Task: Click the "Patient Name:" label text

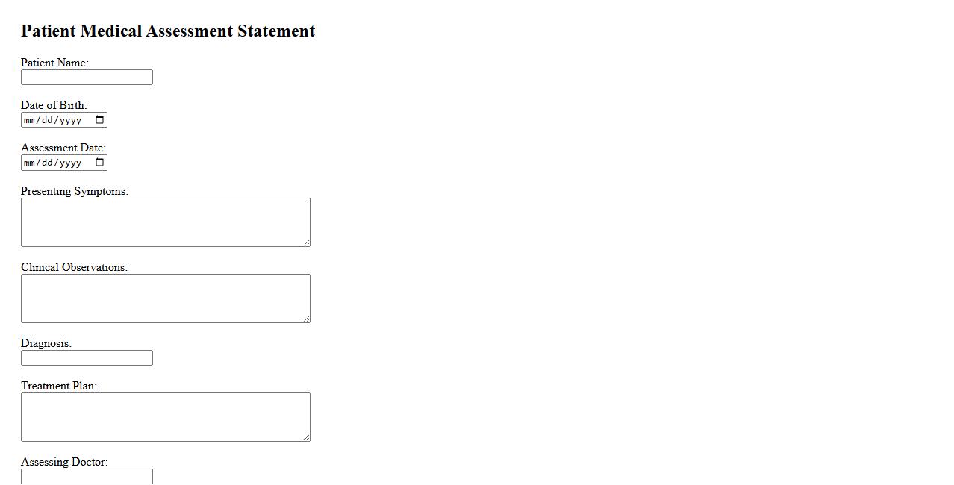Action: 54,63
